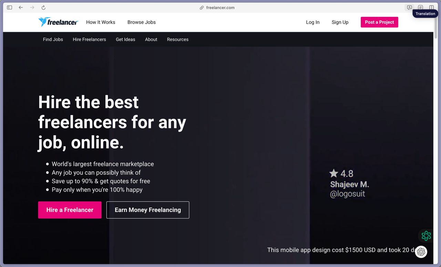
Task: Expand the How It Works menu
Action: [101, 22]
